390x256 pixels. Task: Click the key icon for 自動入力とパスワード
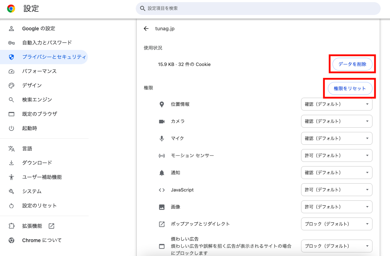click(11, 43)
